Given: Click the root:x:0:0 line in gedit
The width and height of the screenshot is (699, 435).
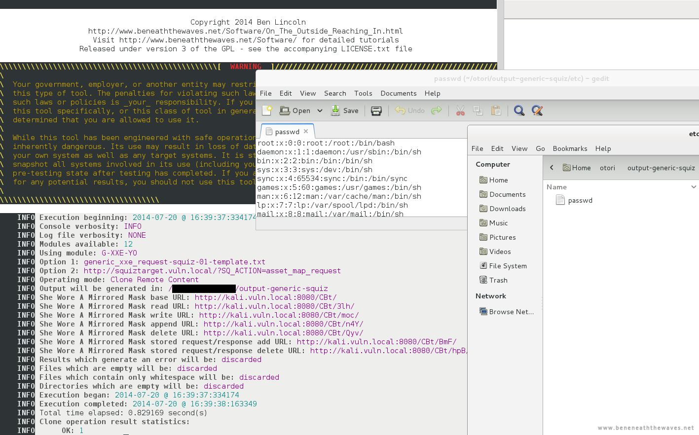Looking at the screenshot, I should (x=326, y=143).
